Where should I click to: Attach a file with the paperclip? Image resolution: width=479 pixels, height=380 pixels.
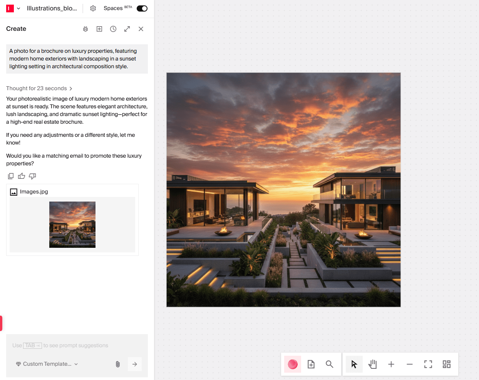pos(117,364)
